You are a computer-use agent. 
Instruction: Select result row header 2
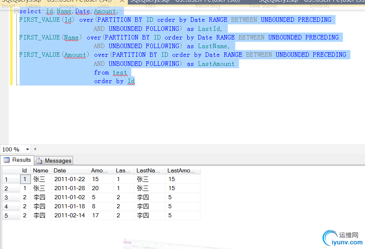tap(11, 188)
